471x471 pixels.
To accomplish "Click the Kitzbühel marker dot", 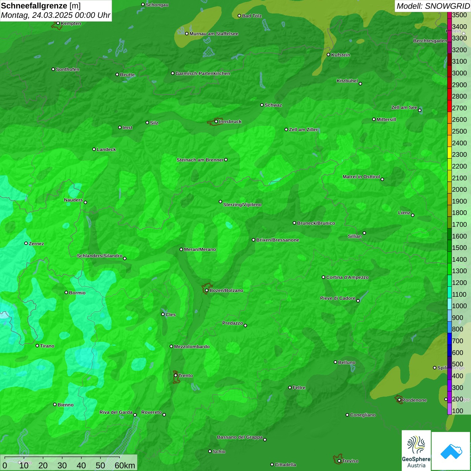I will [x=360, y=84].
